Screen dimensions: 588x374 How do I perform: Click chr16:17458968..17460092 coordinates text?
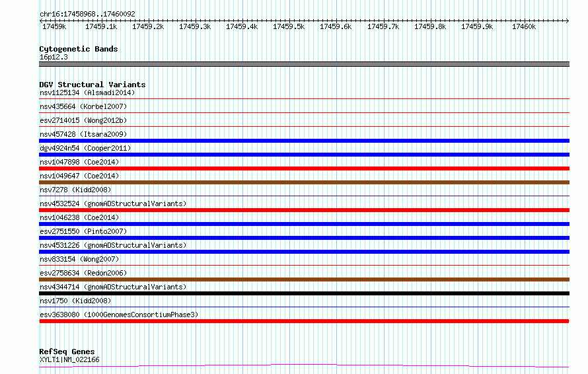point(87,15)
